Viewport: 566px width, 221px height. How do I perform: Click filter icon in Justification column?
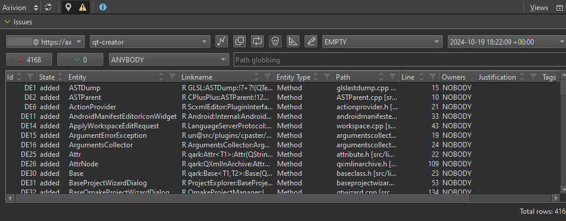pyautogui.click(x=533, y=77)
